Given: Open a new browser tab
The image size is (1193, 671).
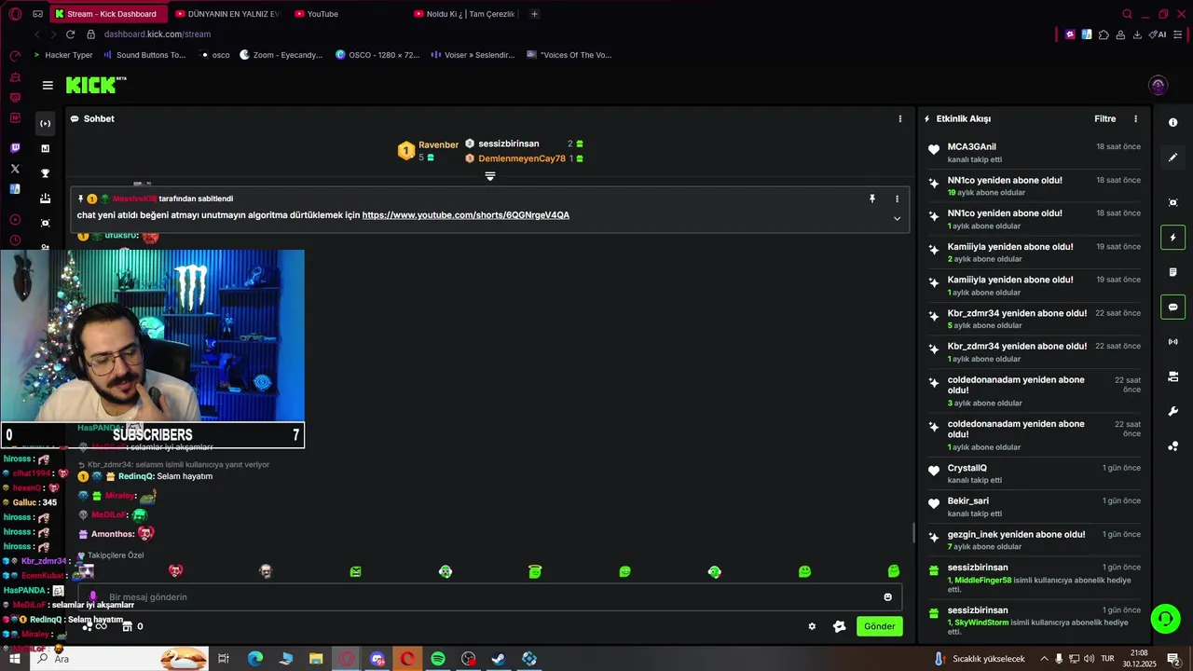Looking at the screenshot, I should pyautogui.click(x=534, y=14).
